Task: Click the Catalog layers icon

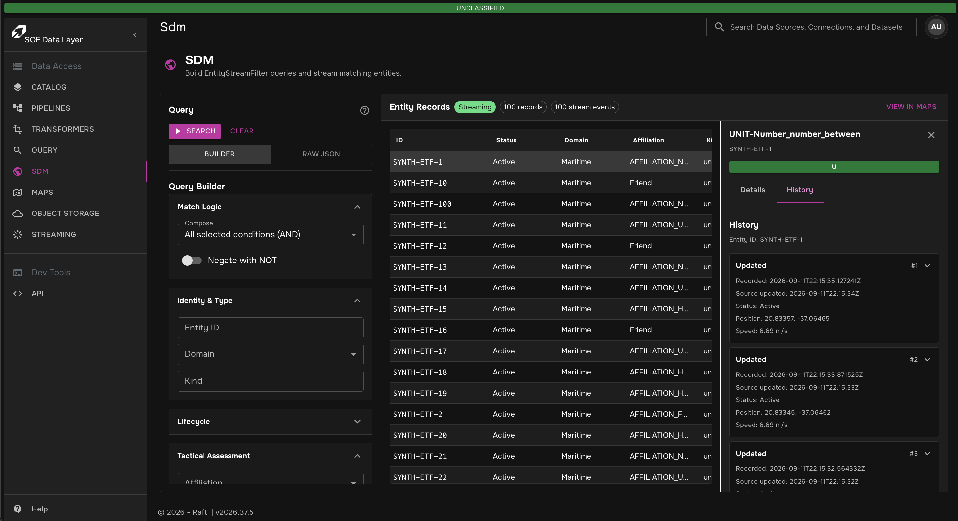Action: coord(17,87)
